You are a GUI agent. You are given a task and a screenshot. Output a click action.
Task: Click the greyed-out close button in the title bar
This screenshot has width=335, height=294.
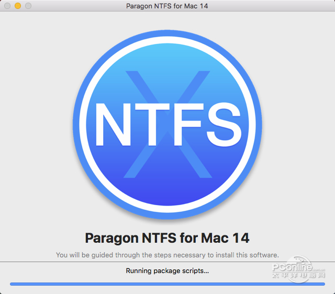(7, 6)
